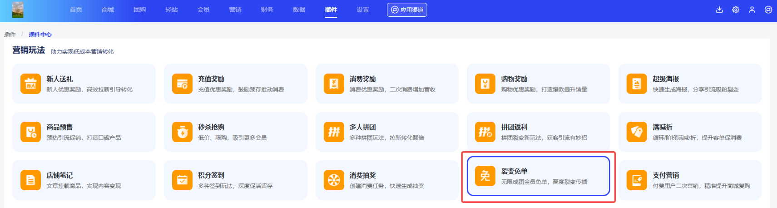The width and height of the screenshot is (777, 208).
Task: Open the 超级海报 plugin card
Action: pos(689,84)
